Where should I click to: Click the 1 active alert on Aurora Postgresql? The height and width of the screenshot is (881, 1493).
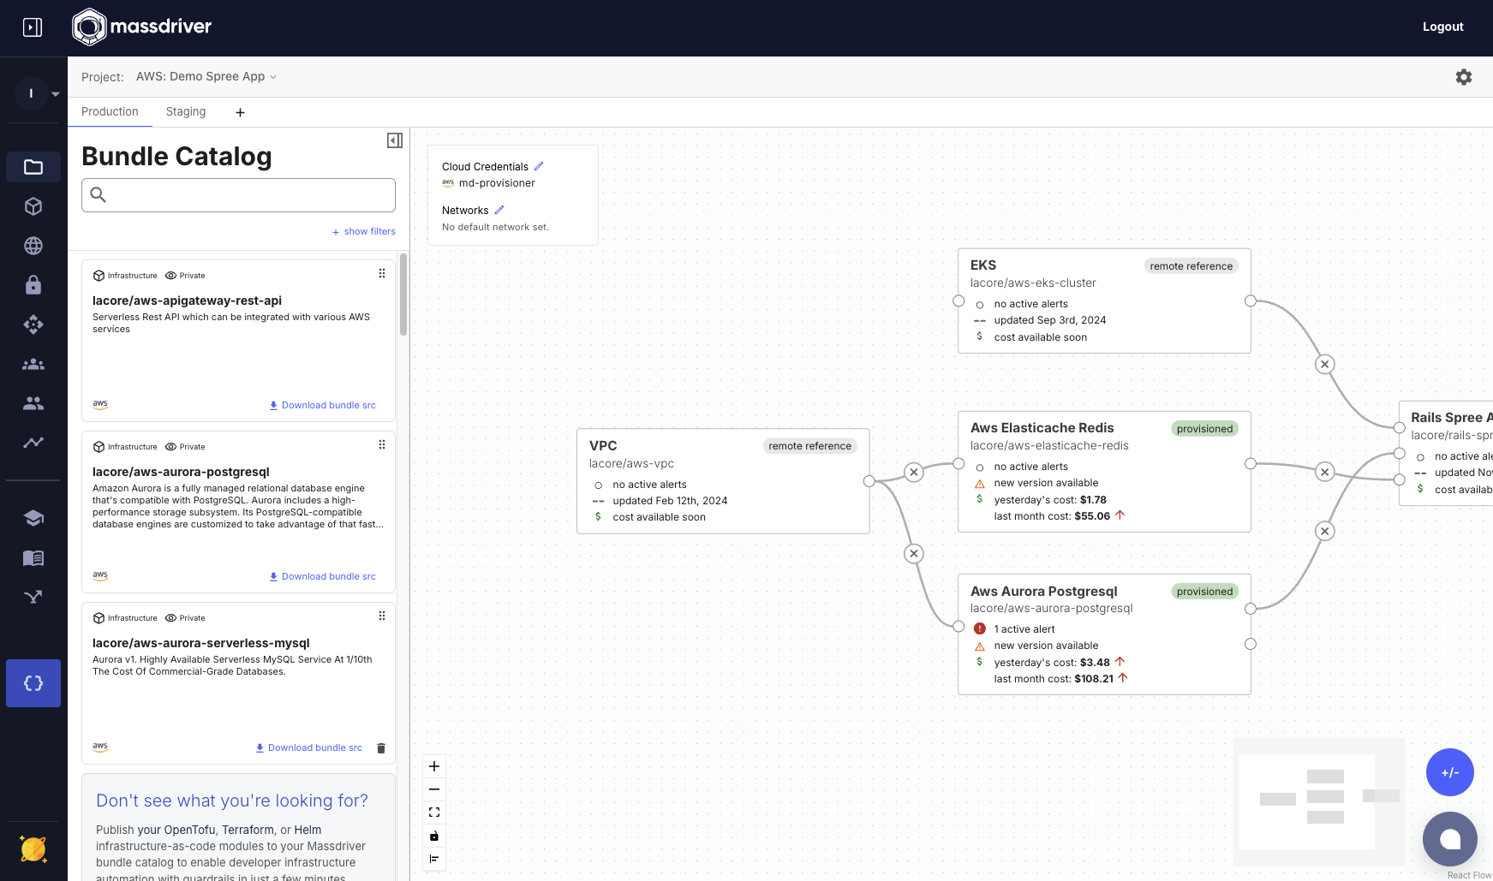[x=1024, y=628]
